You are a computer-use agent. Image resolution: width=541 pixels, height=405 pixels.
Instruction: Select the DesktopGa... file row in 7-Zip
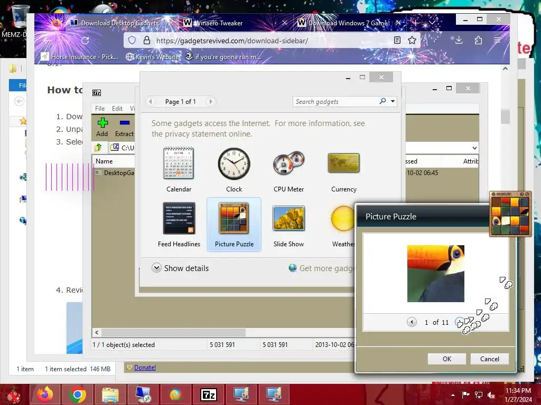[115, 173]
